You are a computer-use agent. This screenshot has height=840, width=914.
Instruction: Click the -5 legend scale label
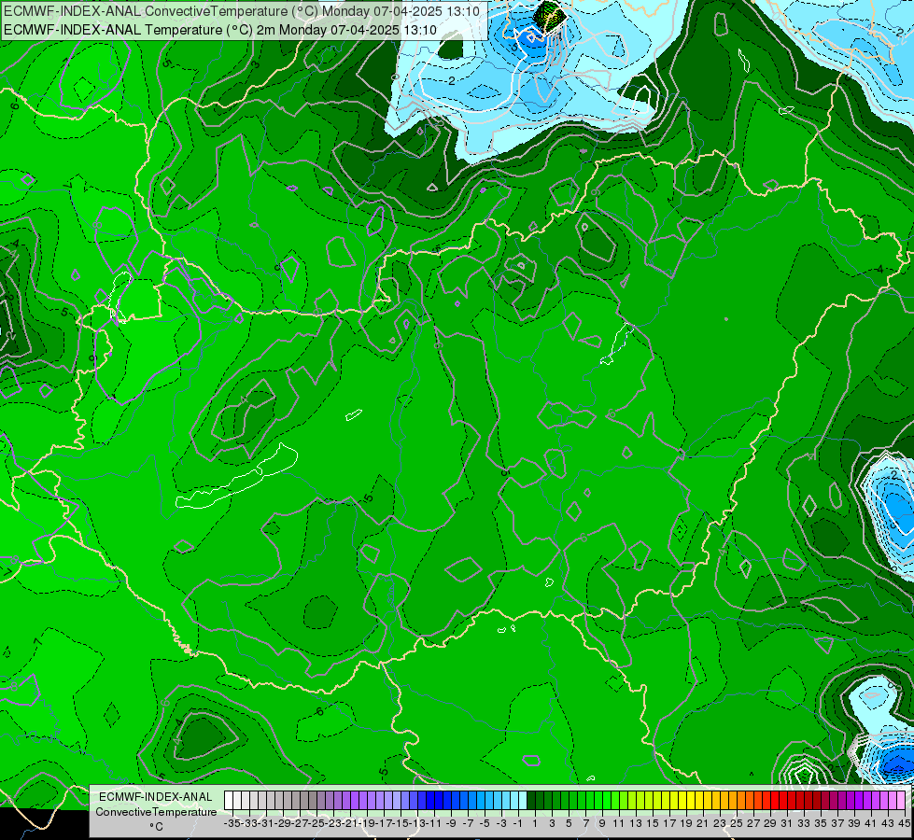click(485, 823)
